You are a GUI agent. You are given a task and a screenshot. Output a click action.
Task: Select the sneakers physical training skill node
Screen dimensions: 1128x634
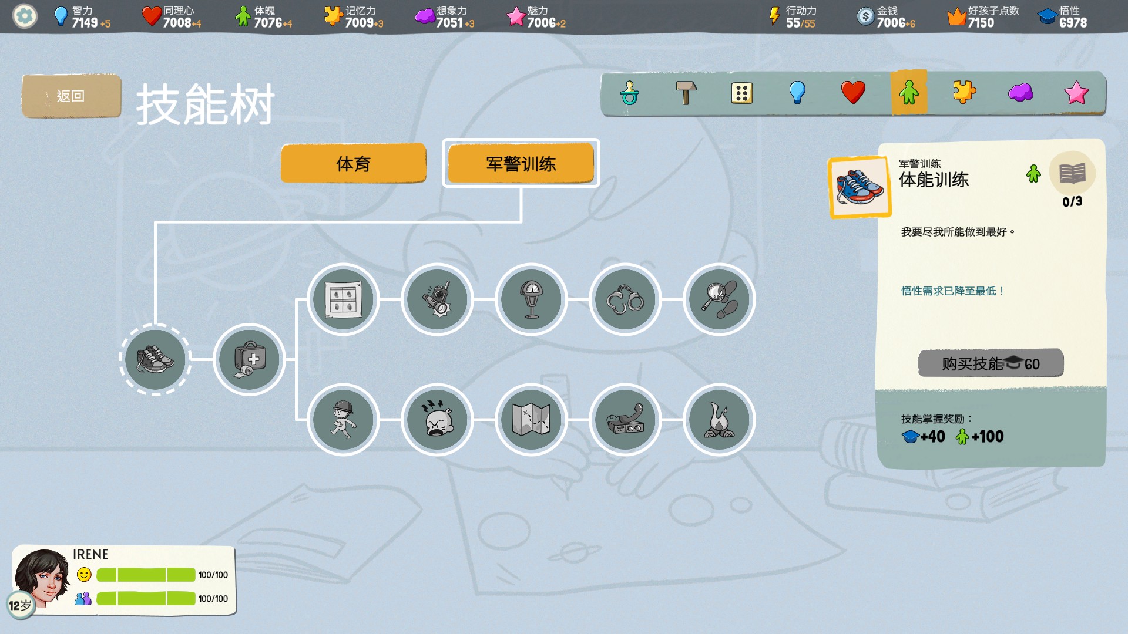(x=155, y=359)
